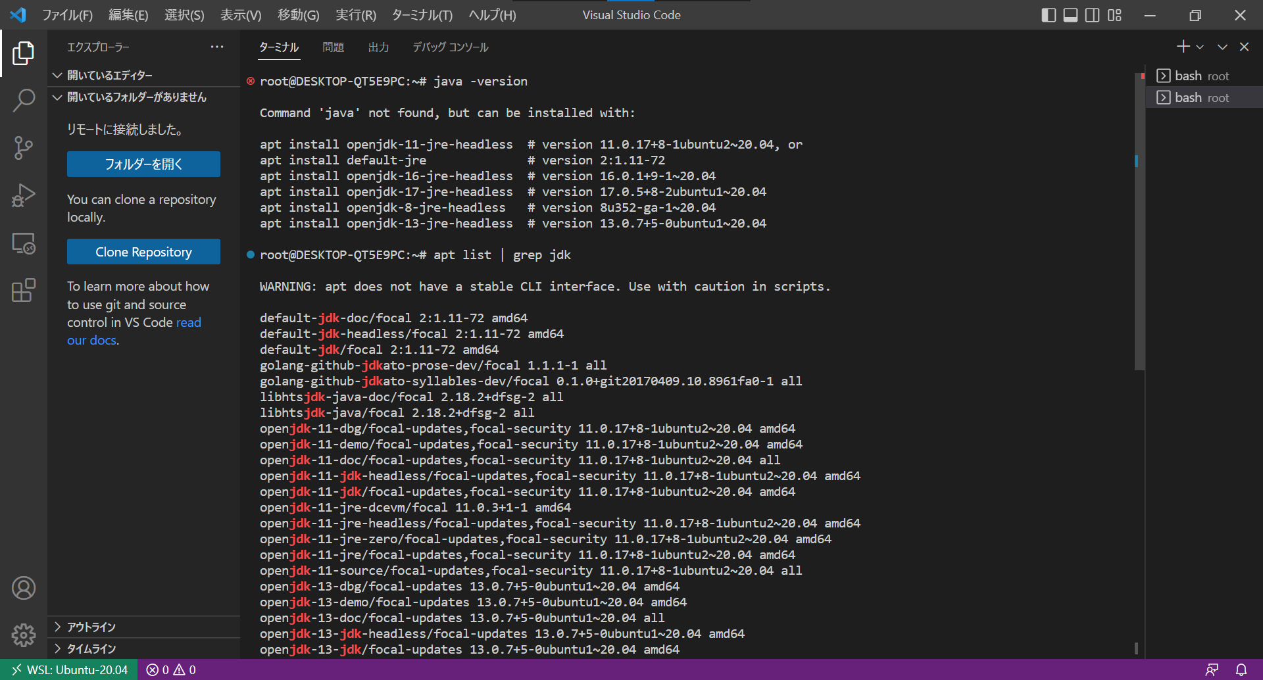1263x680 pixels.
Task: Click the リモートに接続しました text
Action: pyautogui.click(x=125, y=130)
